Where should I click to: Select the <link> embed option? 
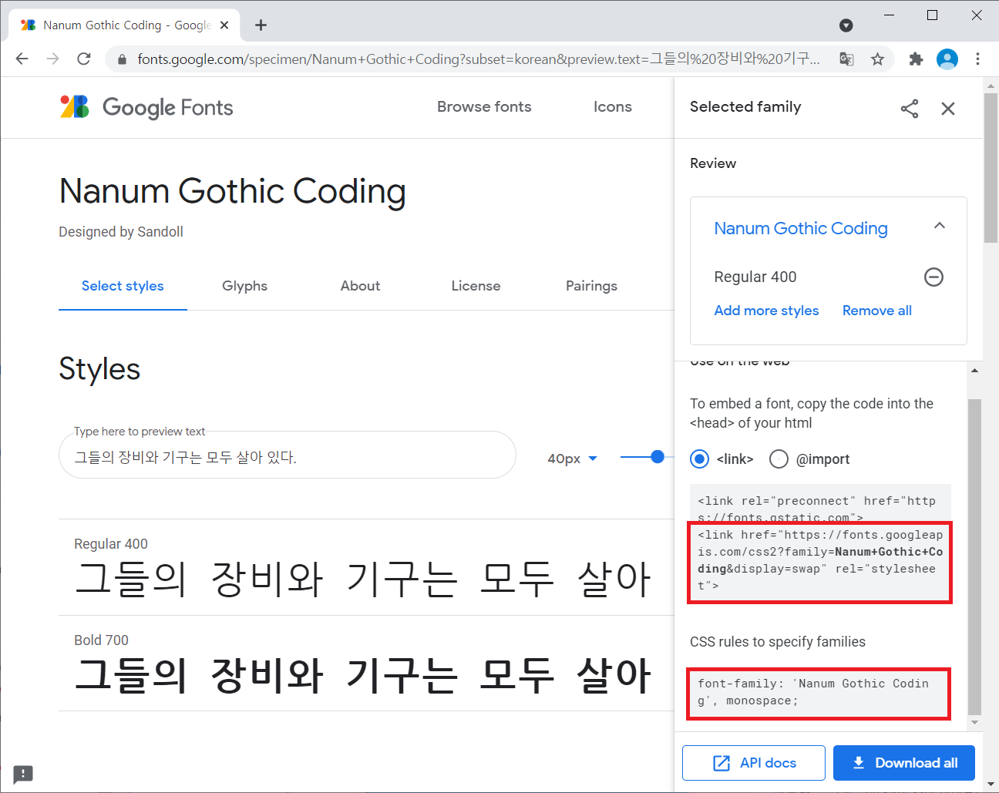[x=700, y=459]
